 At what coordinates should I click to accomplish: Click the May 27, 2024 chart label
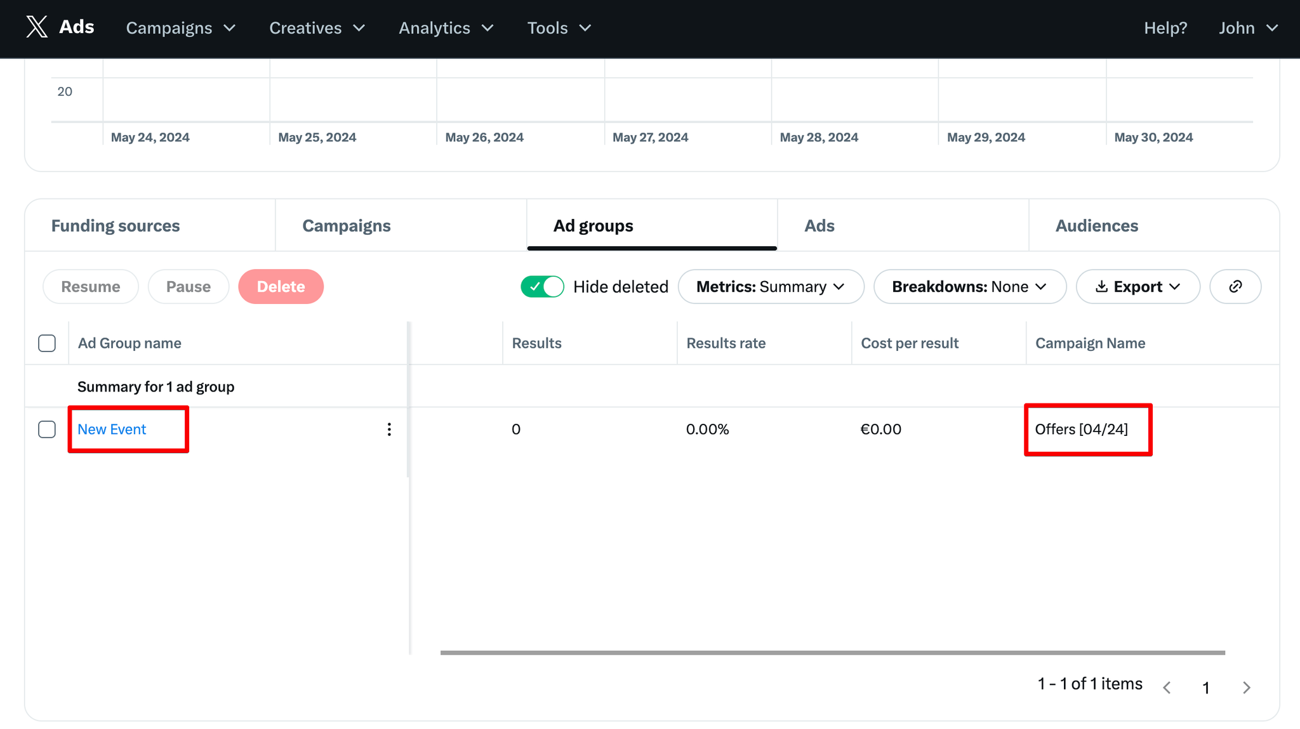click(651, 138)
